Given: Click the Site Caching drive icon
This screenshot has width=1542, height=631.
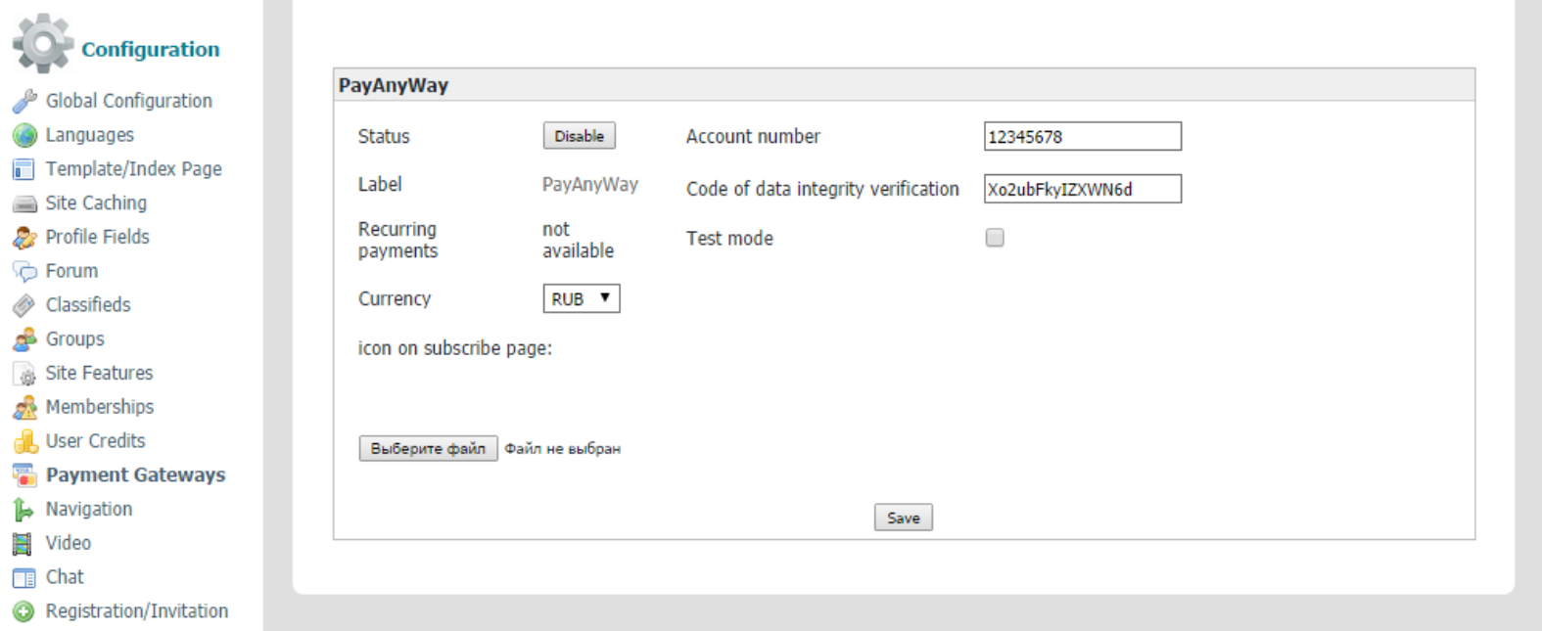Looking at the screenshot, I should (24, 204).
